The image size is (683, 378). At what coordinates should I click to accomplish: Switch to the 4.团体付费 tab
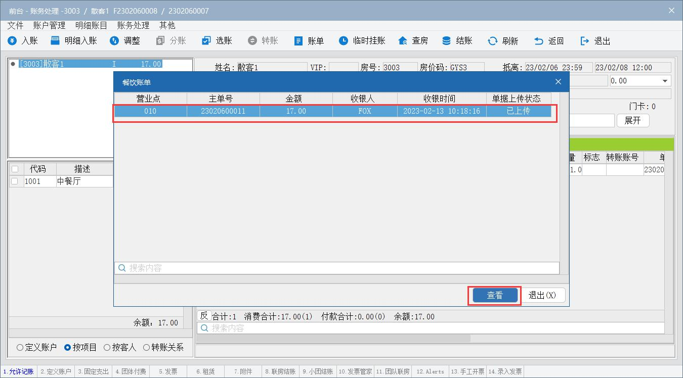click(131, 371)
